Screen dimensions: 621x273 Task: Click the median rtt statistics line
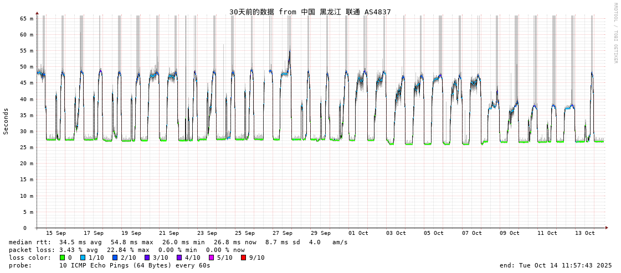tap(178, 242)
